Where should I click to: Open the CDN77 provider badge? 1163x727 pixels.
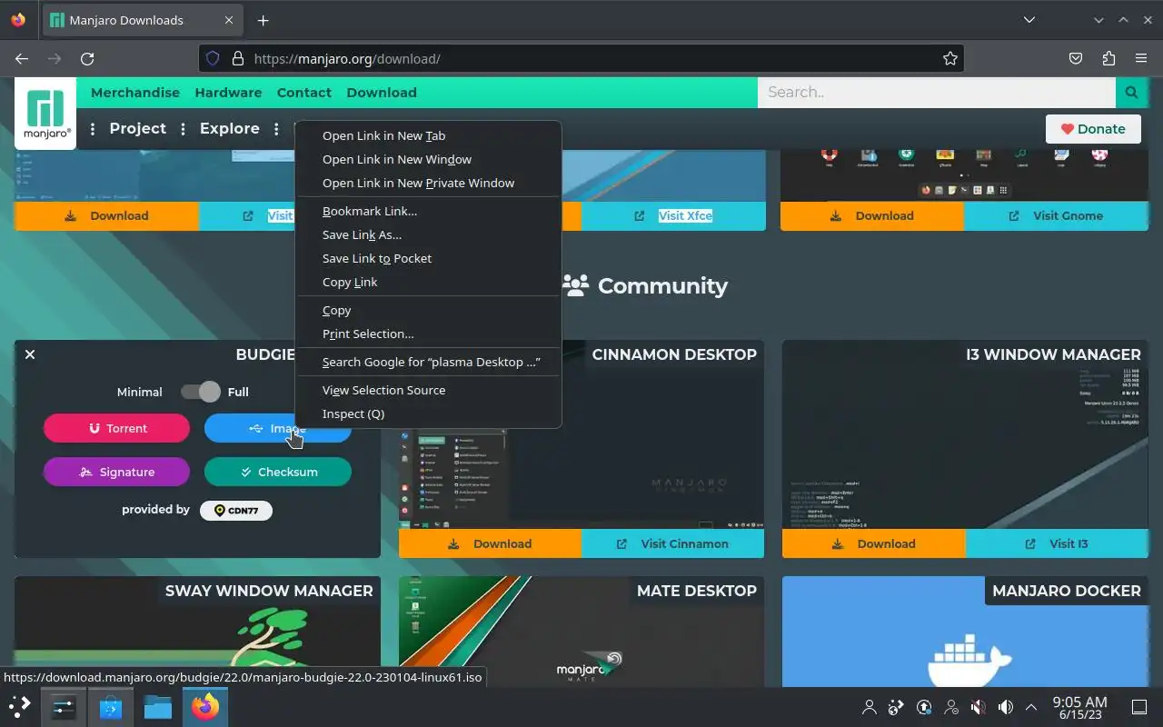coord(236,510)
